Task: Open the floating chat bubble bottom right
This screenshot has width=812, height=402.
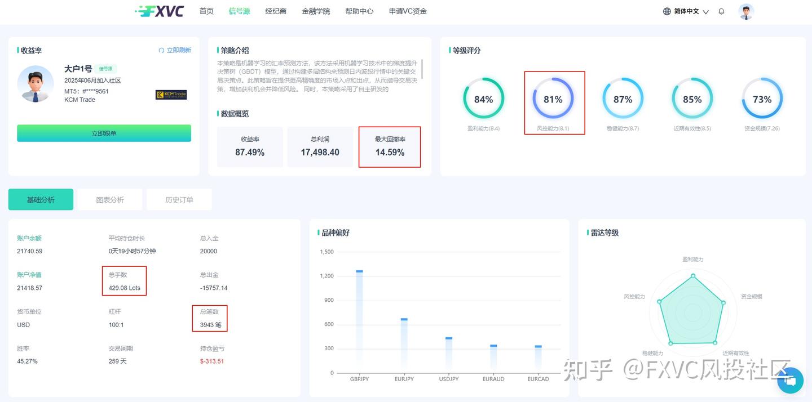Action: [x=789, y=381]
